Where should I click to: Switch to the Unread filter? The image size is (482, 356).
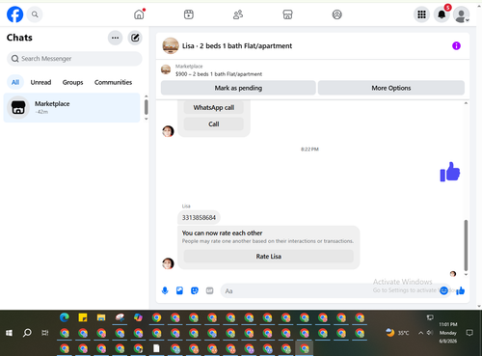pos(40,82)
